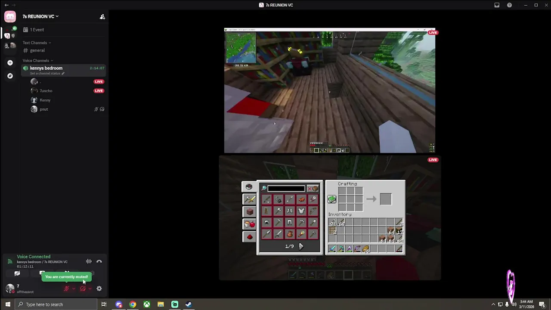Toggle the craftable-only filter in recipe book
Screen dimensions: 551x310
[x=313, y=189]
